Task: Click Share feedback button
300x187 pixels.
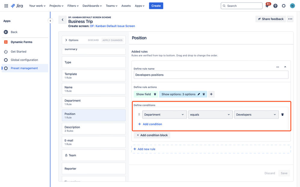Action: (x=271, y=19)
